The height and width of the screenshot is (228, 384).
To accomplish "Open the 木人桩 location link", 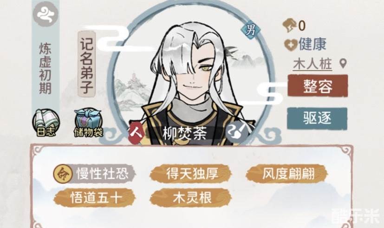I will tap(312, 64).
